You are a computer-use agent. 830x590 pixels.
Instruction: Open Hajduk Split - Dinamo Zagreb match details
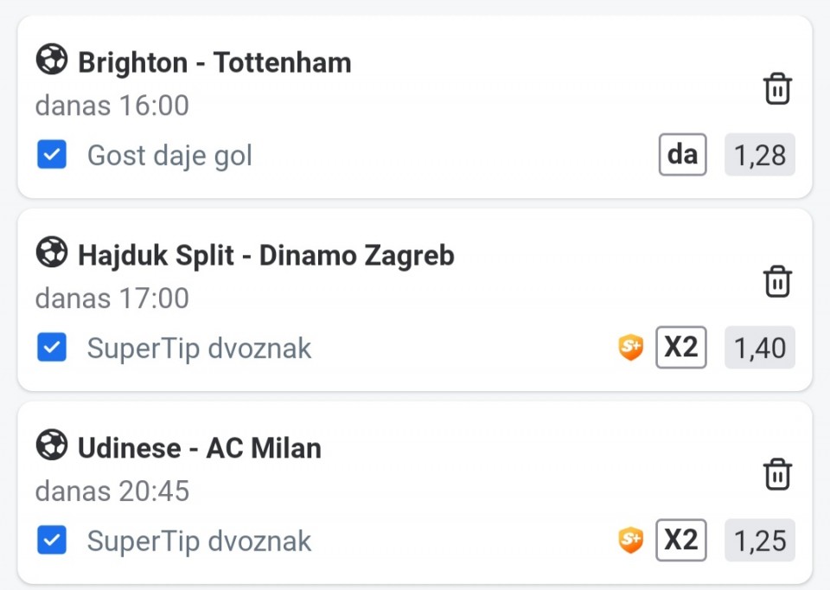coord(265,255)
